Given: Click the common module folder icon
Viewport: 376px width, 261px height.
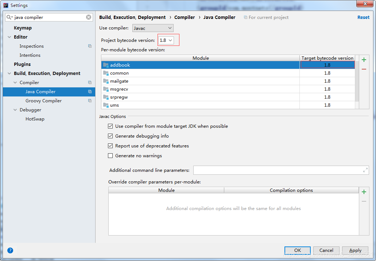Looking at the screenshot, I should [106, 73].
